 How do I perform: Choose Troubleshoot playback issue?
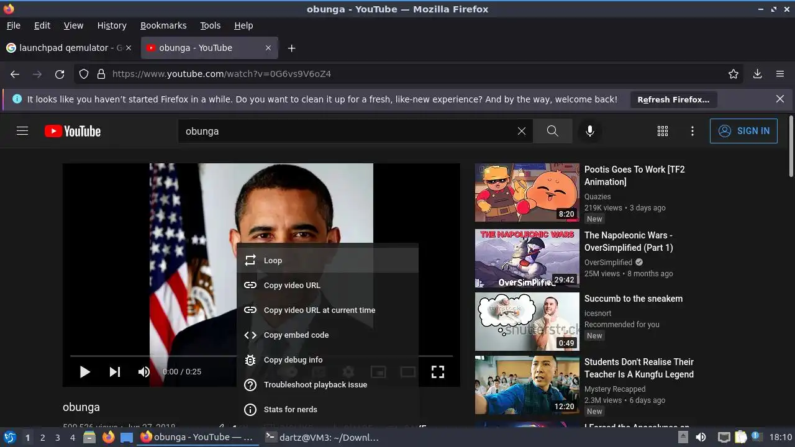pos(327,384)
